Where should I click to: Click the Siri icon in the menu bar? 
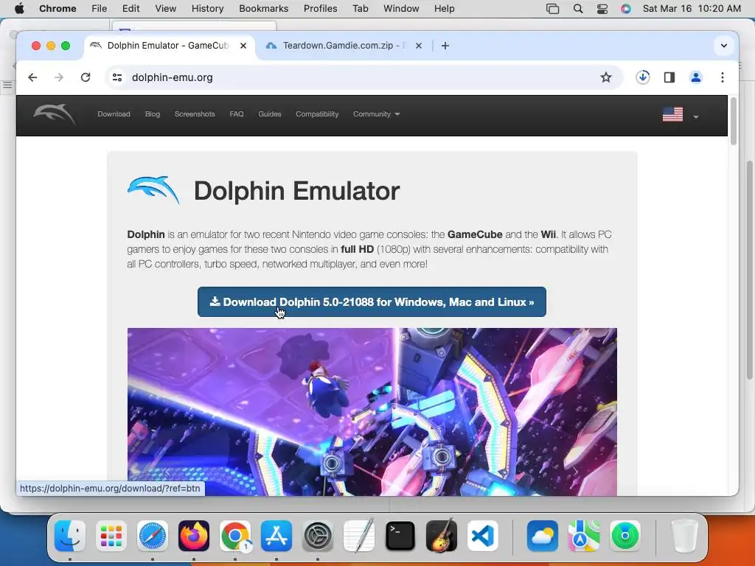click(x=625, y=9)
